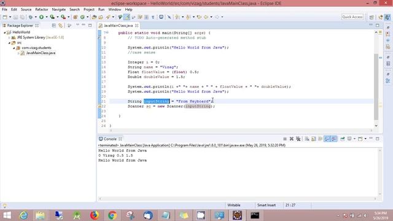Click the Open Task icon
393x221 pixels.
coord(101,17)
